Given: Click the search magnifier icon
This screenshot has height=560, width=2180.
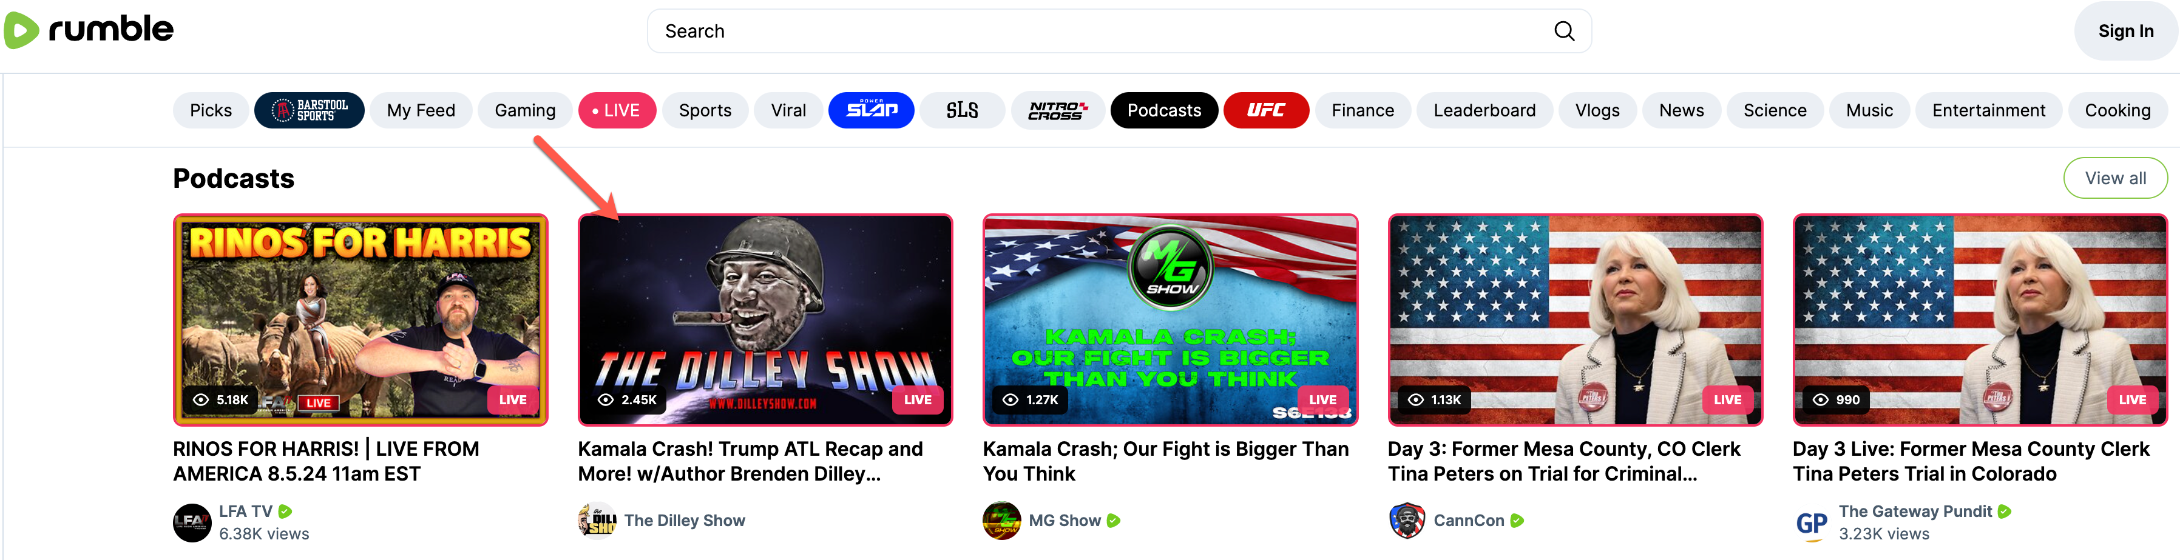Looking at the screenshot, I should (1564, 32).
